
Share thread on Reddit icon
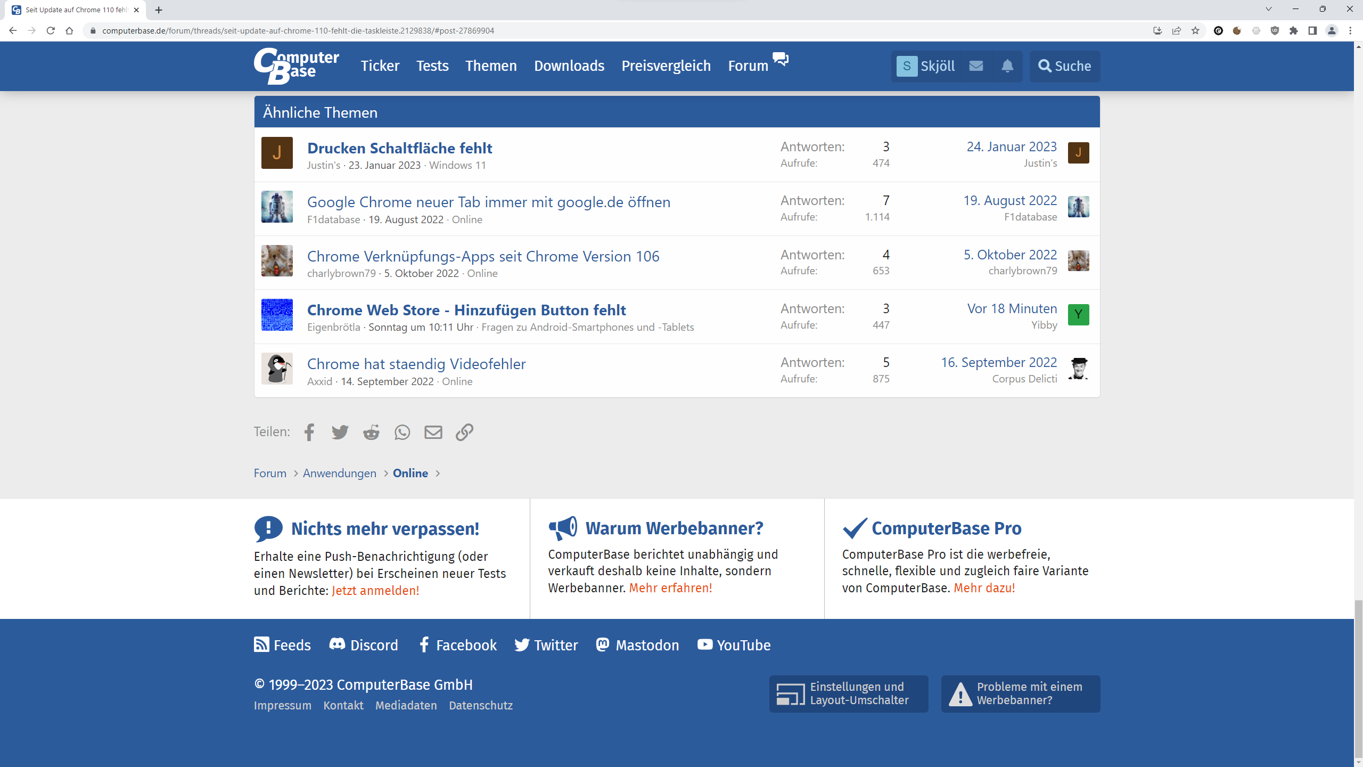(x=371, y=432)
